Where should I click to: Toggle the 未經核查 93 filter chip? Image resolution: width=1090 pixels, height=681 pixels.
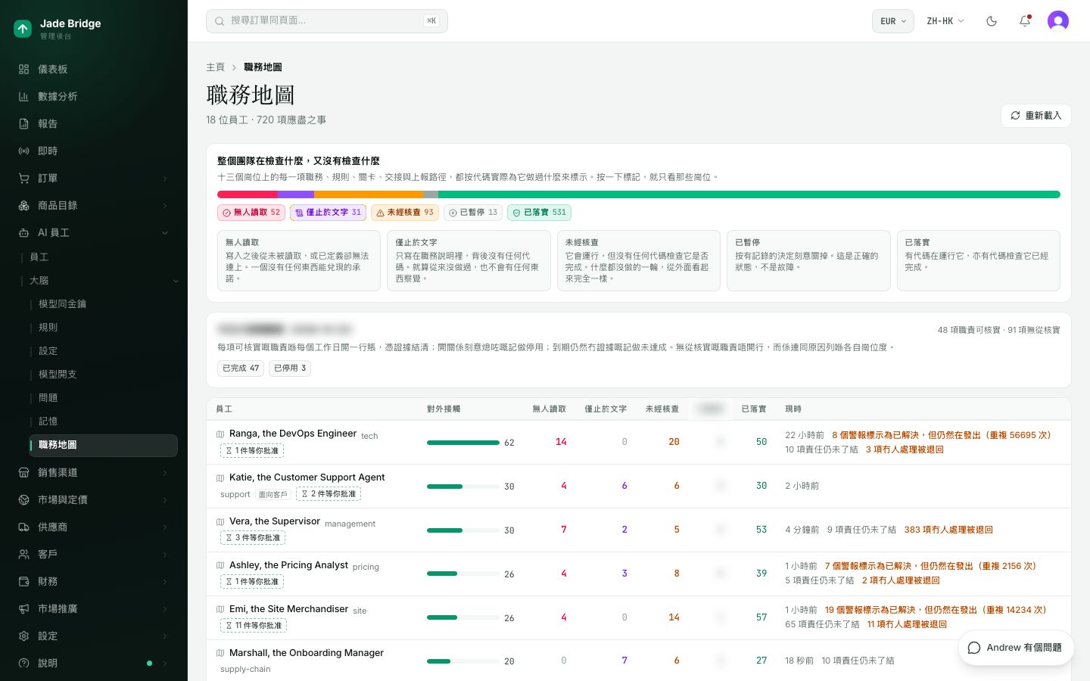[x=405, y=213]
